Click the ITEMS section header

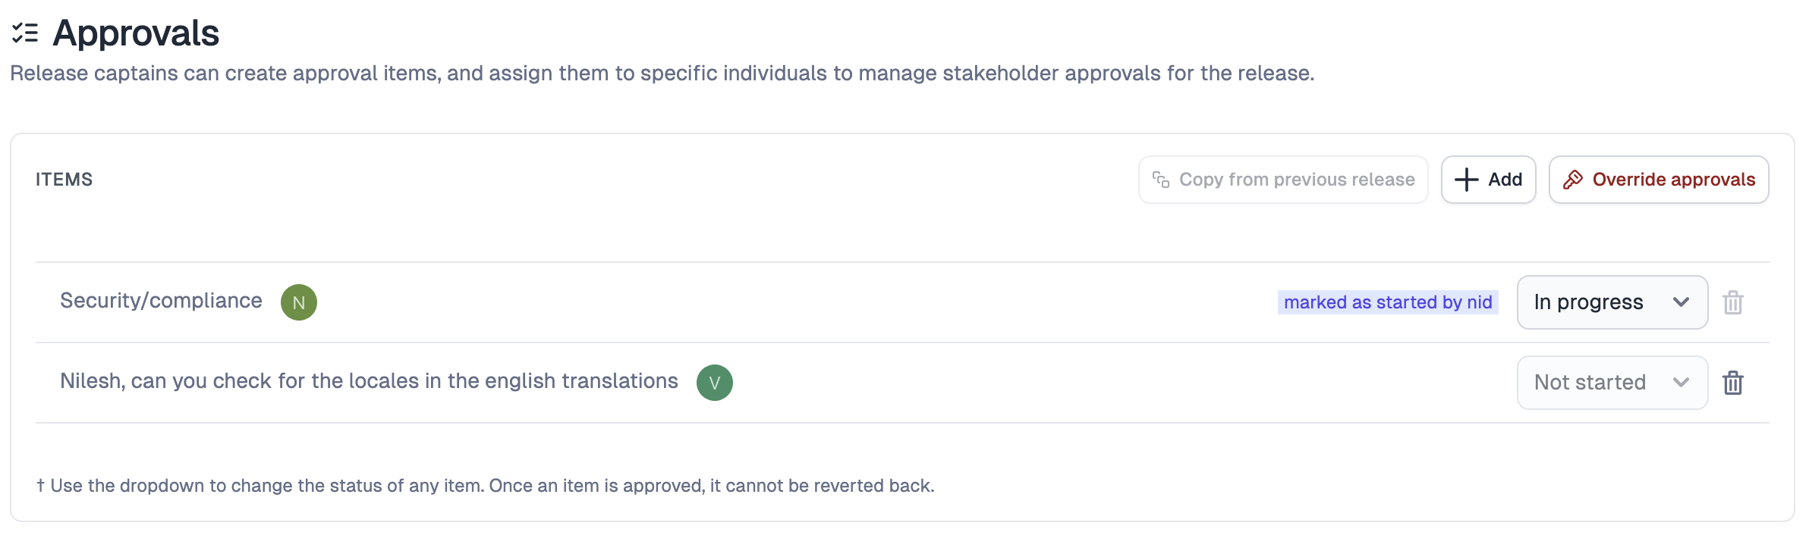pyautogui.click(x=64, y=180)
